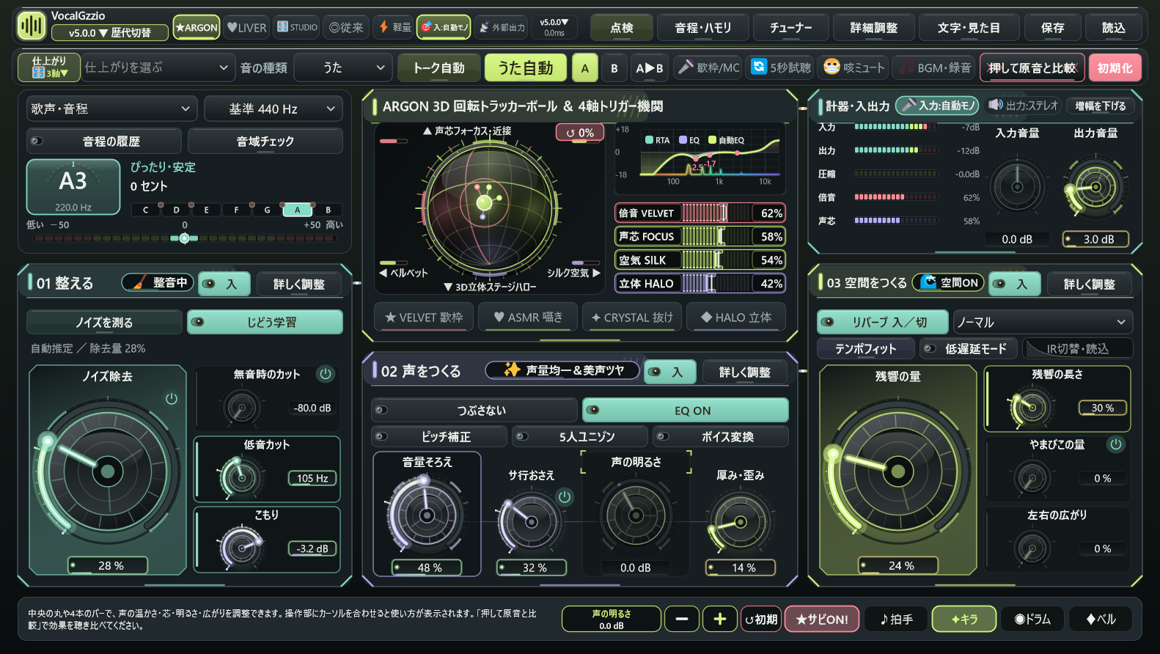The image size is (1160, 654).
Task: Toggle section 03 空間をつくる on/off
Action: pyautogui.click(x=1015, y=284)
